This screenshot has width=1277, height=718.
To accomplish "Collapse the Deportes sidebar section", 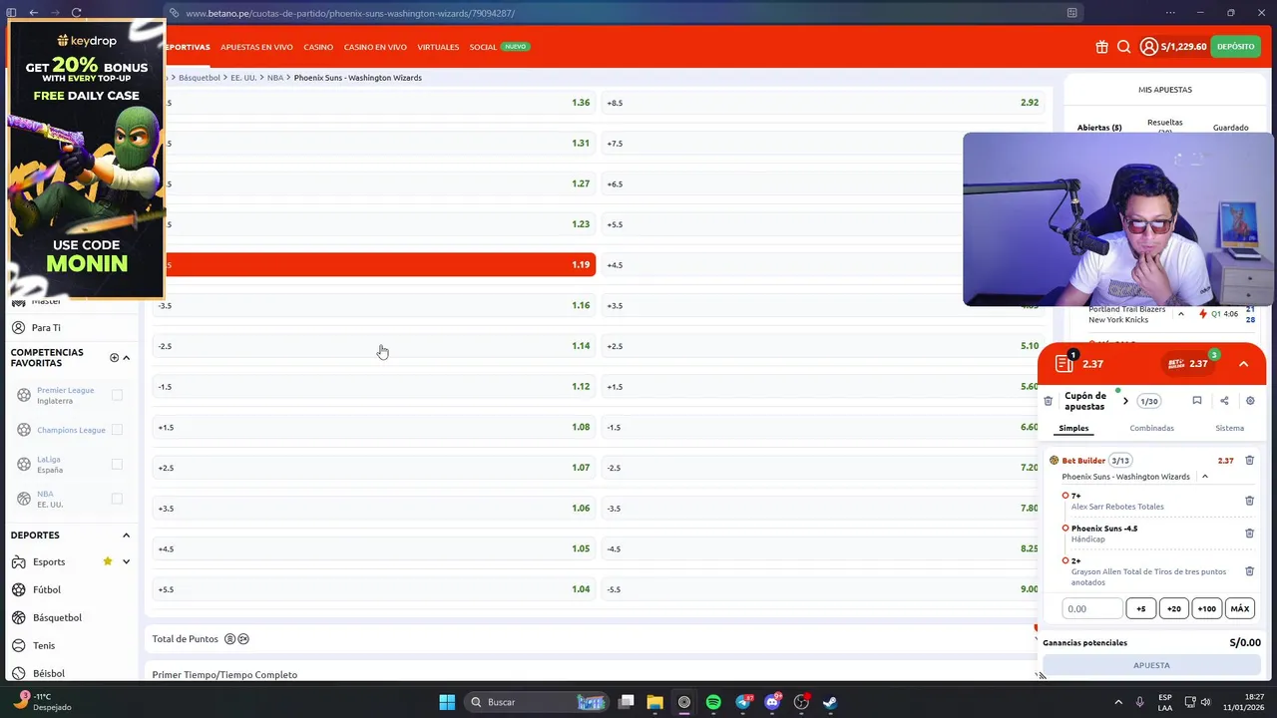I will [x=126, y=536].
